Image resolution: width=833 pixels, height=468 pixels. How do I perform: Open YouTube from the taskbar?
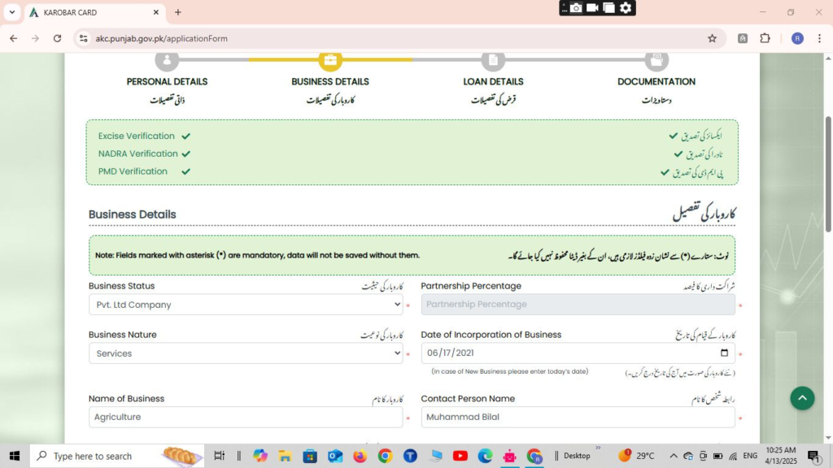460,456
